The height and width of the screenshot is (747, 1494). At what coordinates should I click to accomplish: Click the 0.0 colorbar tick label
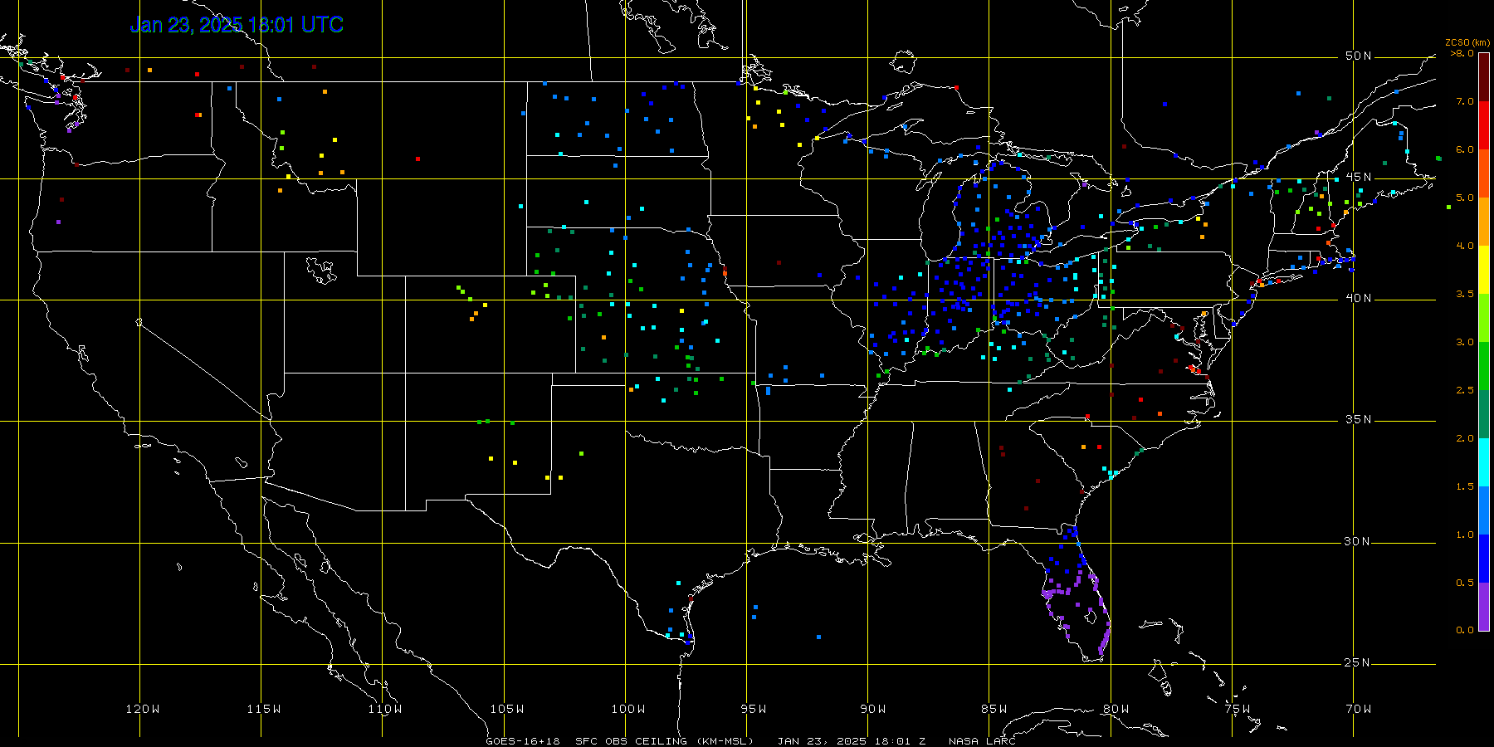[1465, 630]
